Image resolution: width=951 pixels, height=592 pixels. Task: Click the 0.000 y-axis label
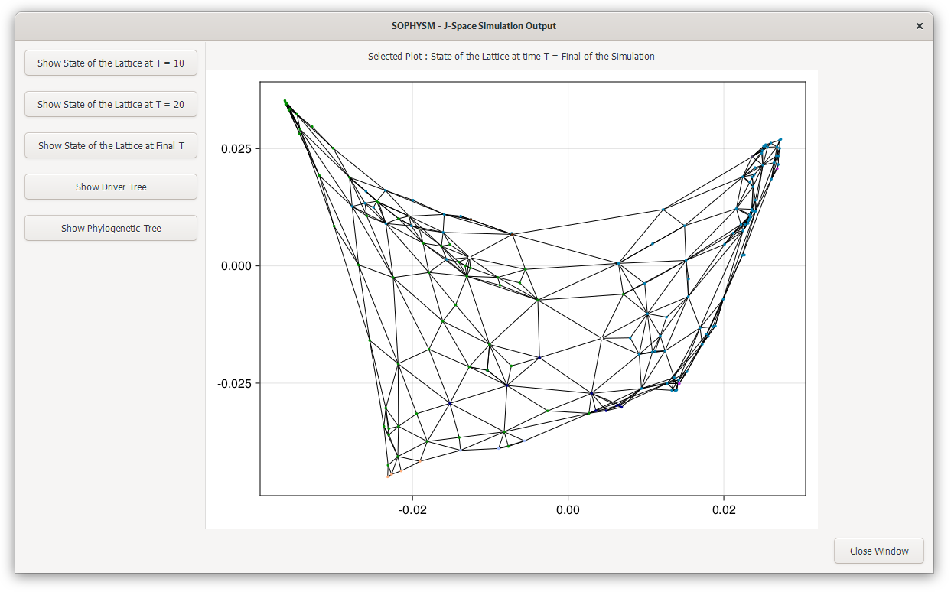[x=237, y=265]
